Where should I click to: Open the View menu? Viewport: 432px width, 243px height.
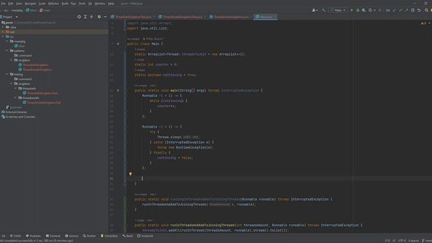(19, 3)
